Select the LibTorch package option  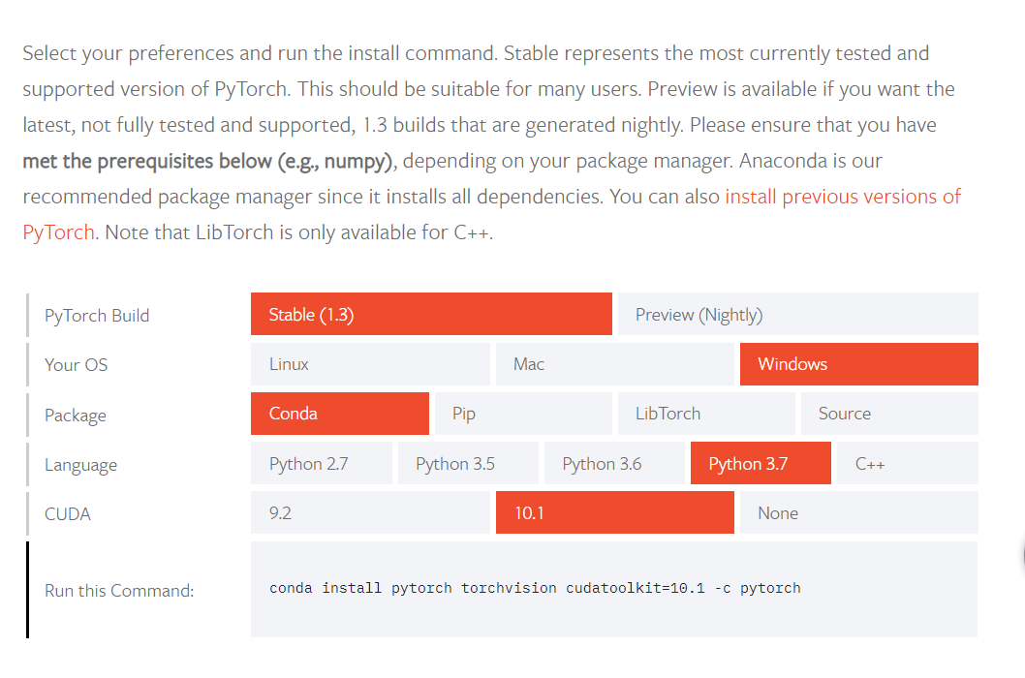pos(706,414)
